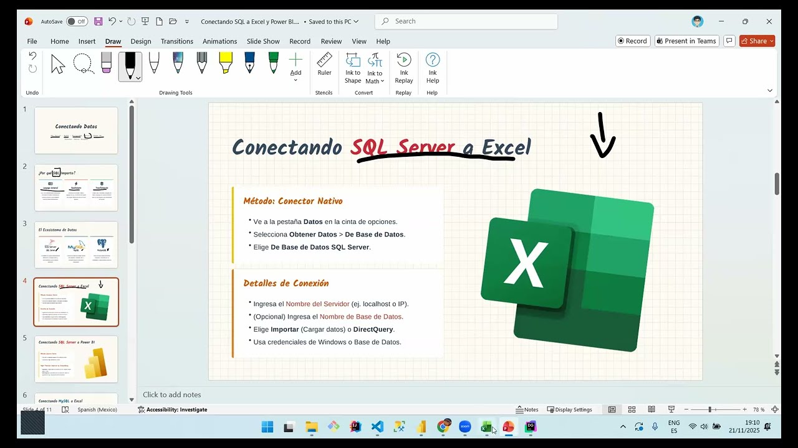Open the File menu
The width and height of the screenshot is (798, 448).
point(32,41)
